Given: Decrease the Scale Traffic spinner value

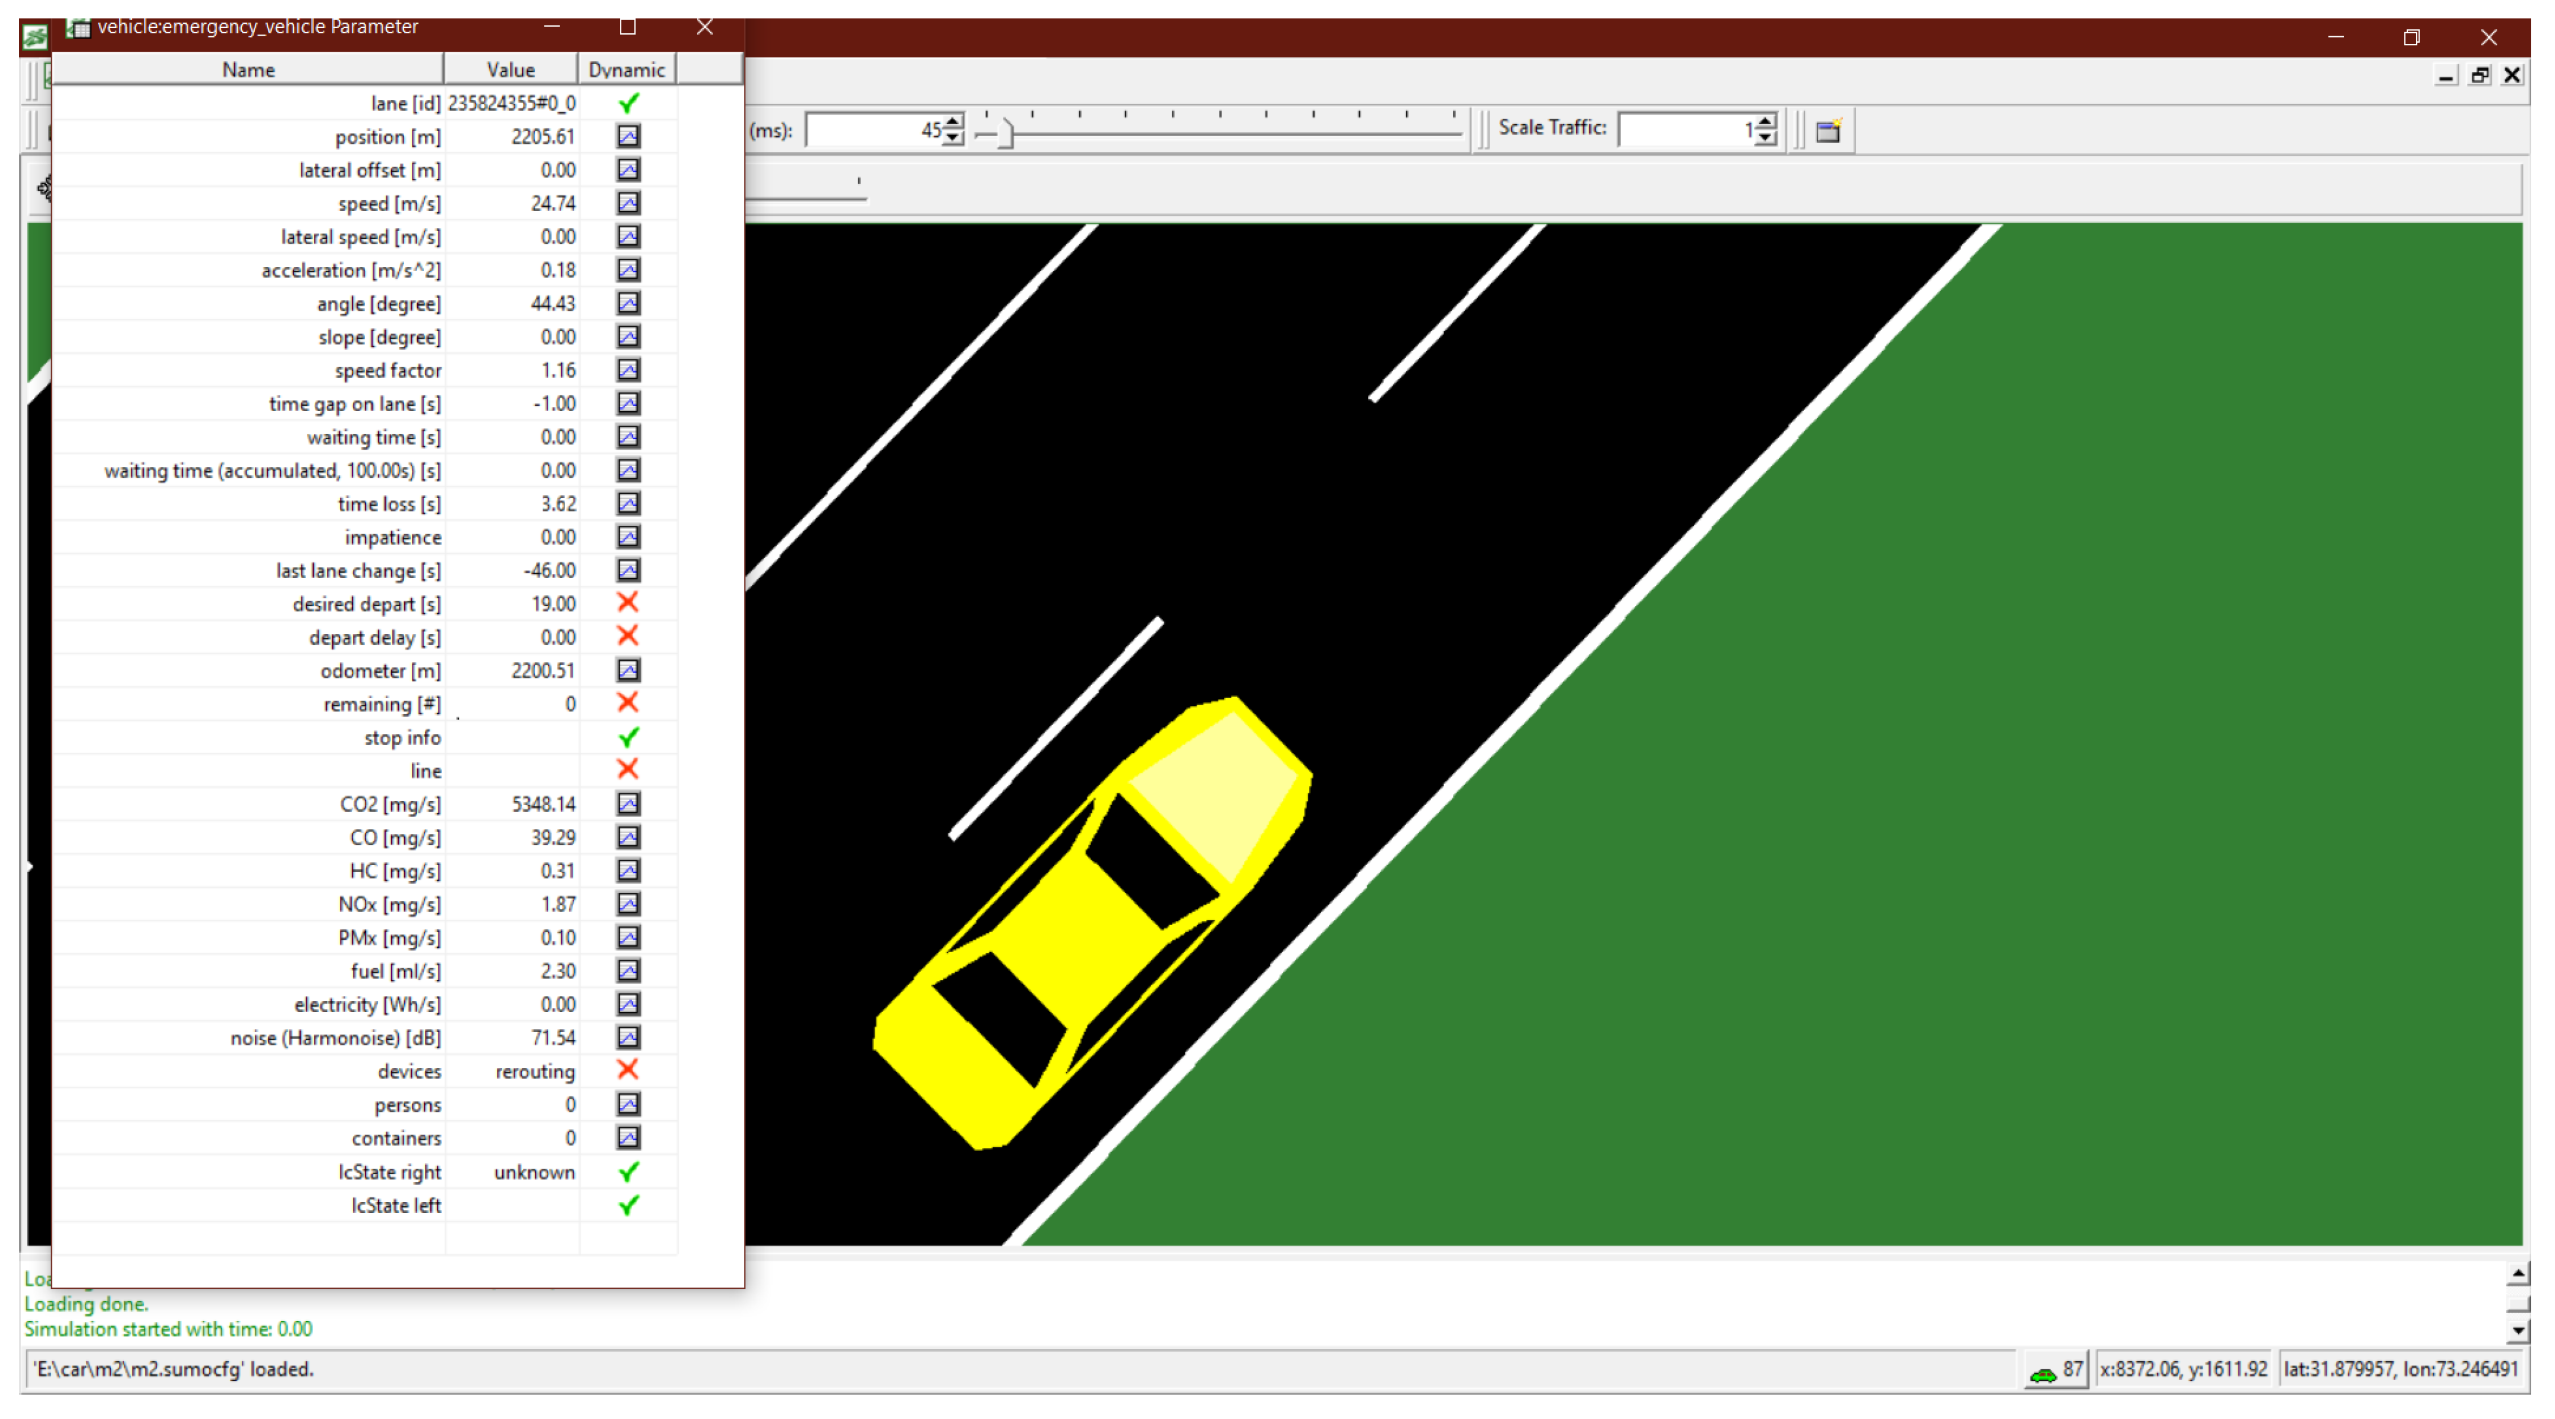Looking at the screenshot, I should pyautogui.click(x=1765, y=138).
